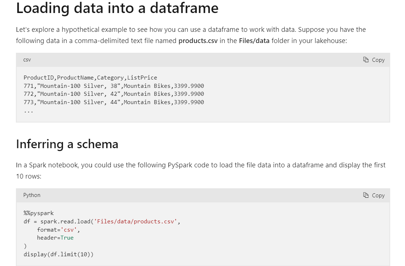Click the 'Inferring a schema' heading
Image resolution: width=405 pixels, height=266 pixels.
[x=67, y=144]
